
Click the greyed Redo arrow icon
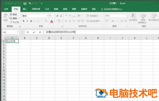tap(36, 3)
